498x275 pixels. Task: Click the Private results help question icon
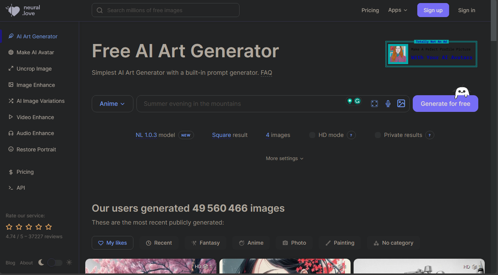pos(430,135)
